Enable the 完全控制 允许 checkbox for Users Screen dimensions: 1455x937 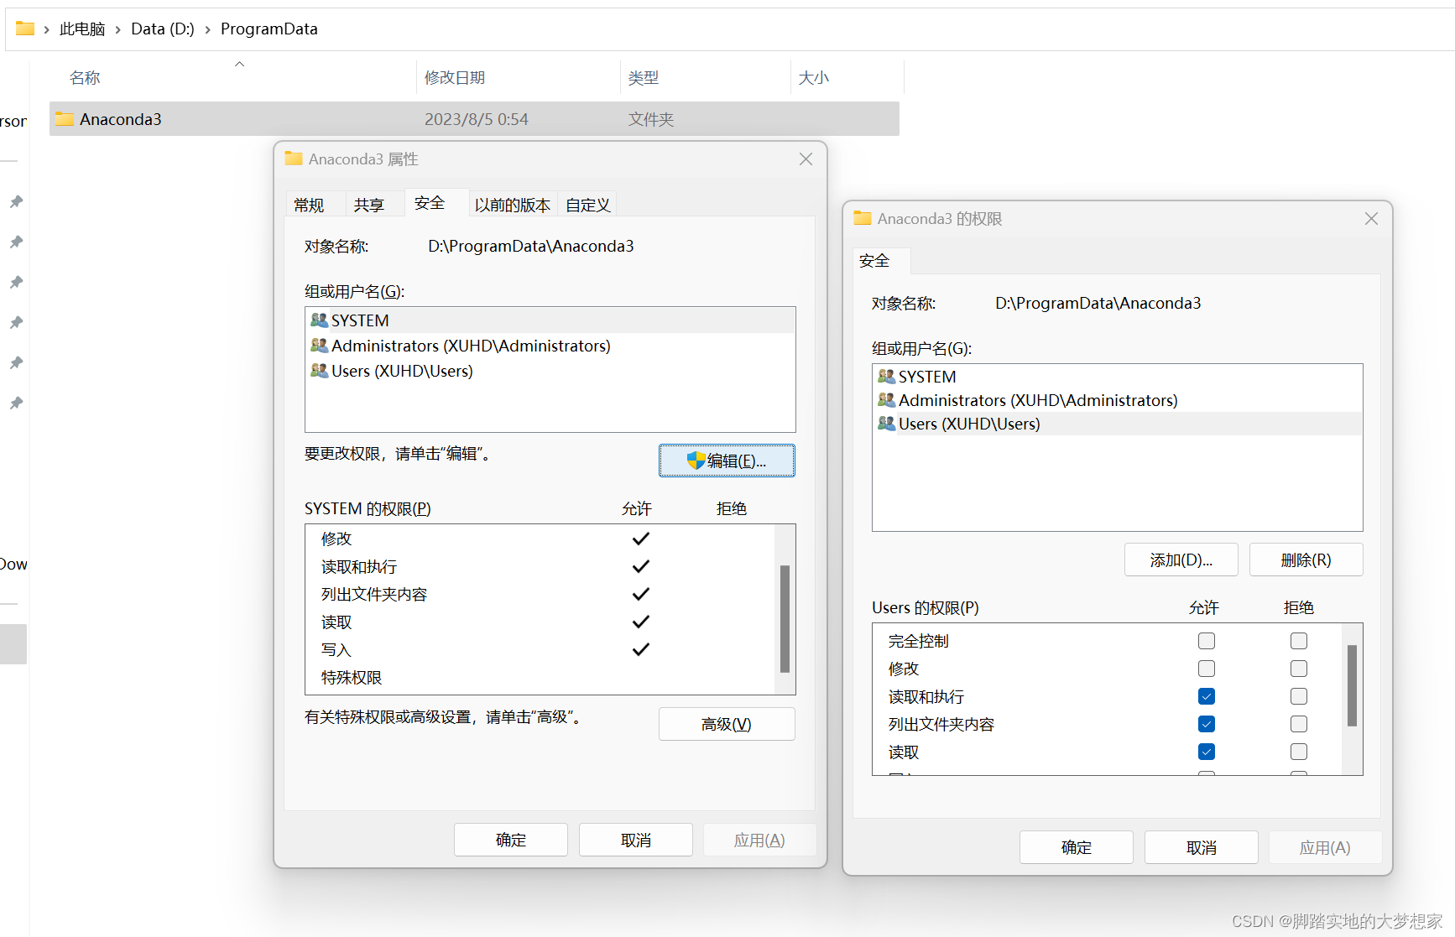point(1206,640)
